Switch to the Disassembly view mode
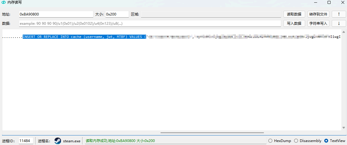The width and height of the screenshot is (347, 145). (296, 141)
